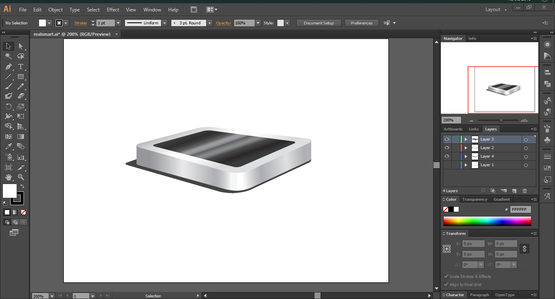Open Preferences from the control bar
This screenshot has height=299, width=555.
(362, 23)
